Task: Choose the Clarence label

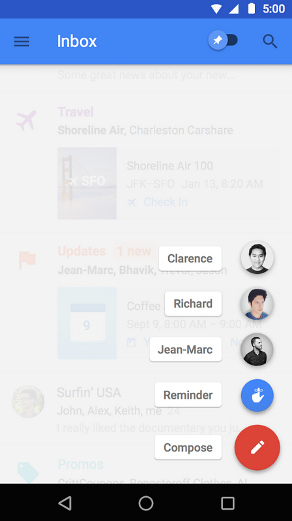Action: pyautogui.click(x=190, y=258)
